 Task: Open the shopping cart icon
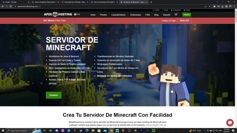[176, 14]
